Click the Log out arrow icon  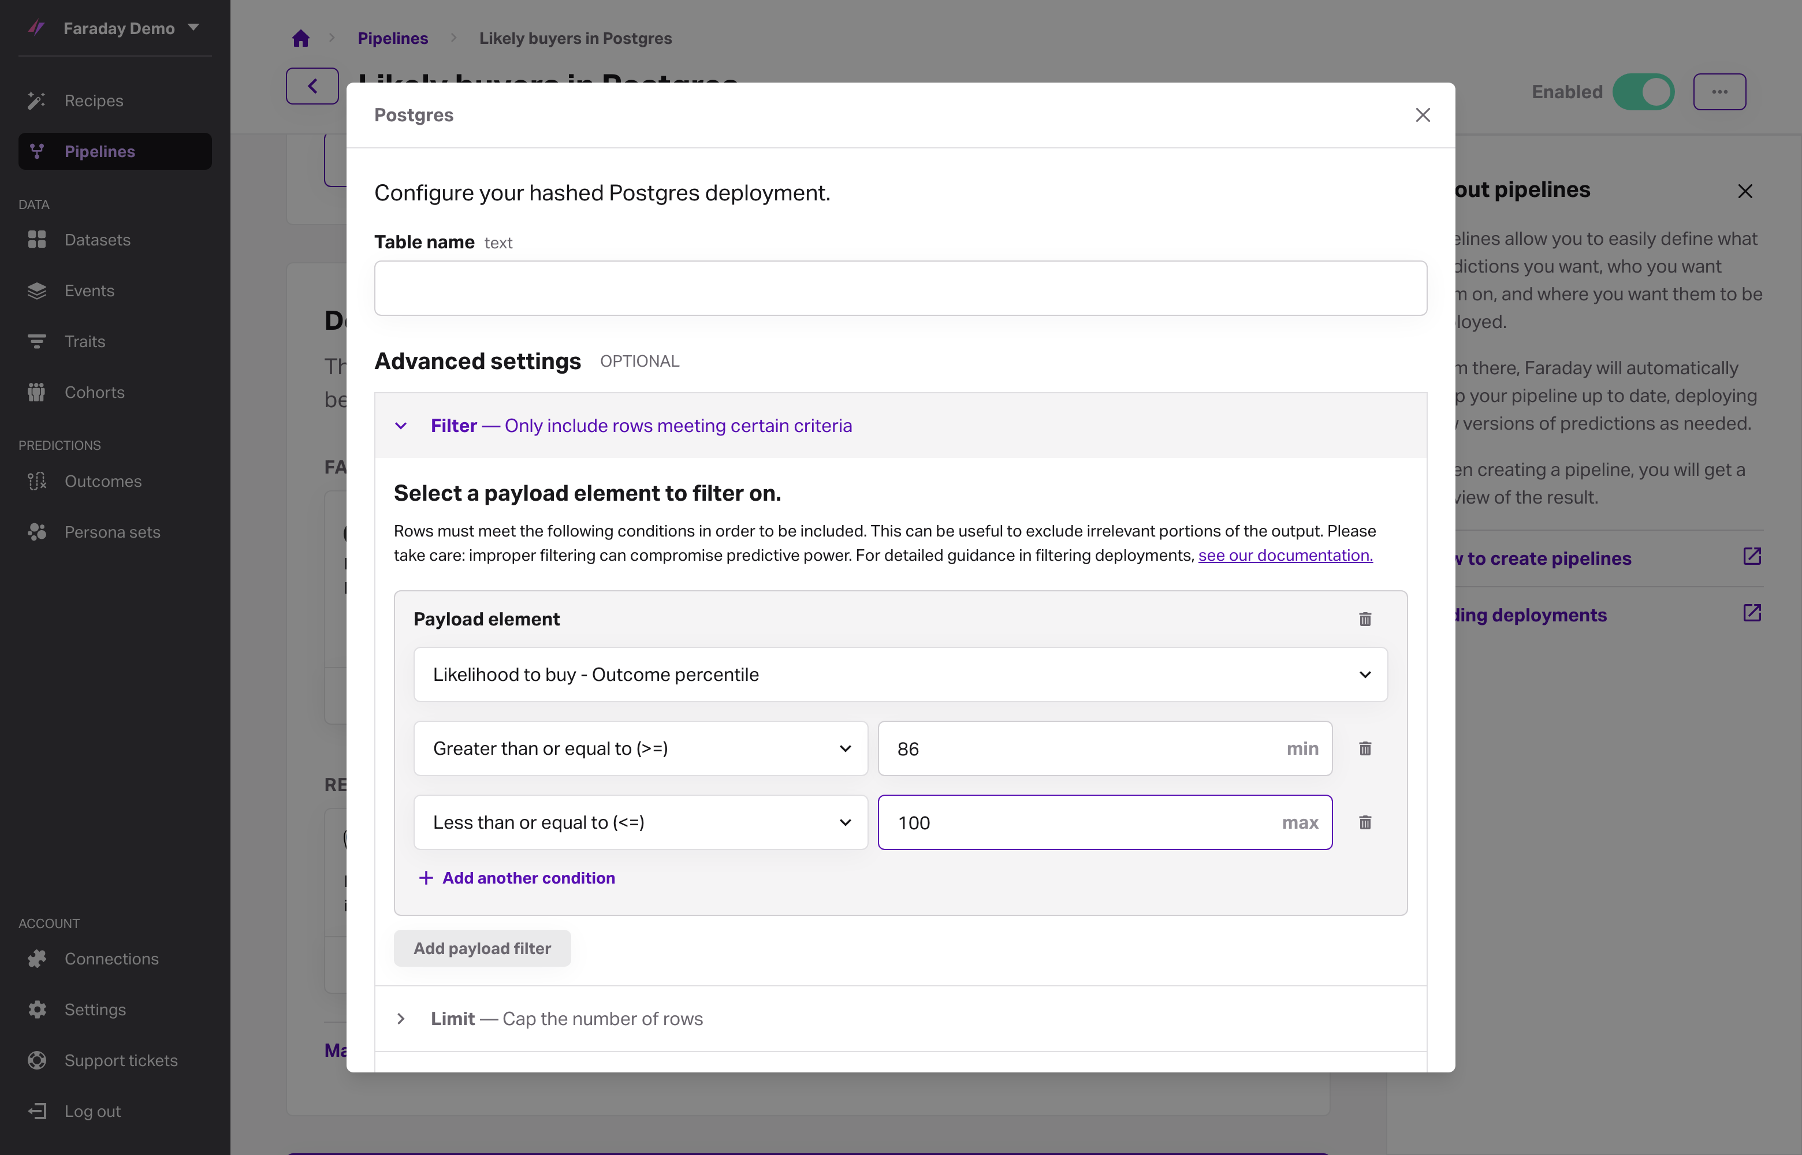[37, 1111]
